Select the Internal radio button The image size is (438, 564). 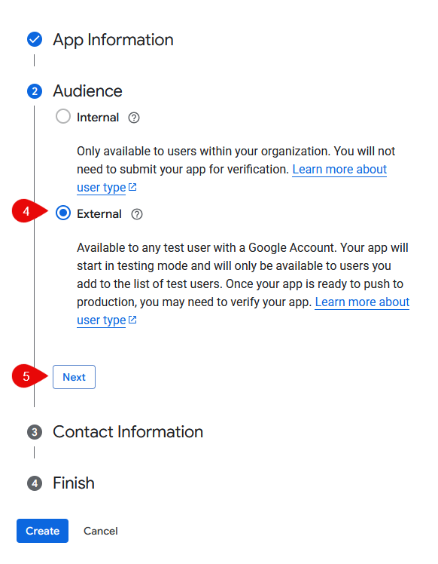pyautogui.click(x=63, y=117)
